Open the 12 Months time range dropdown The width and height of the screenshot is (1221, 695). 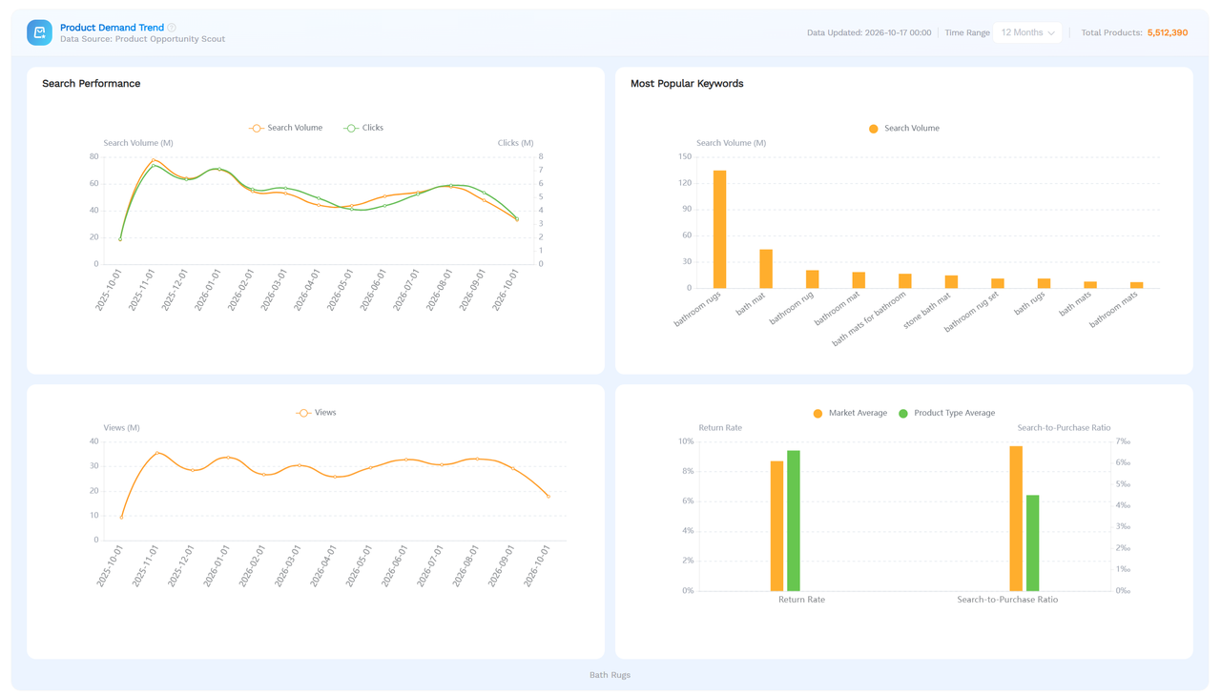[1027, 32]
